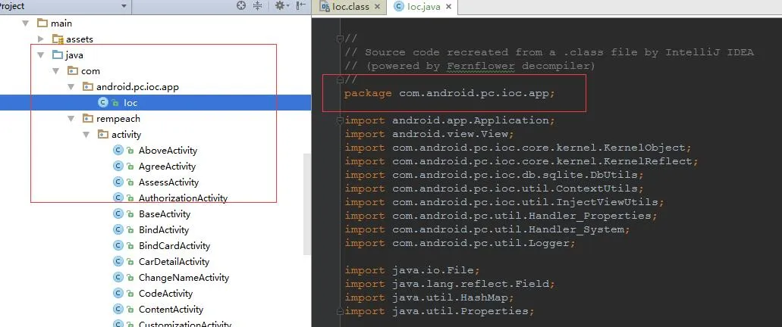
Task: Select ChangeNameActivity in the tree
Action: coord(184,278)
